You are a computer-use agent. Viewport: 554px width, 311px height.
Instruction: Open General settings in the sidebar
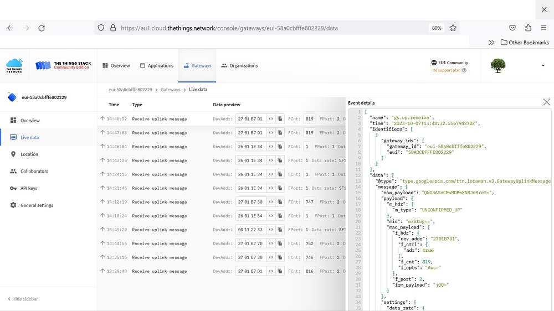pos(49,205)
